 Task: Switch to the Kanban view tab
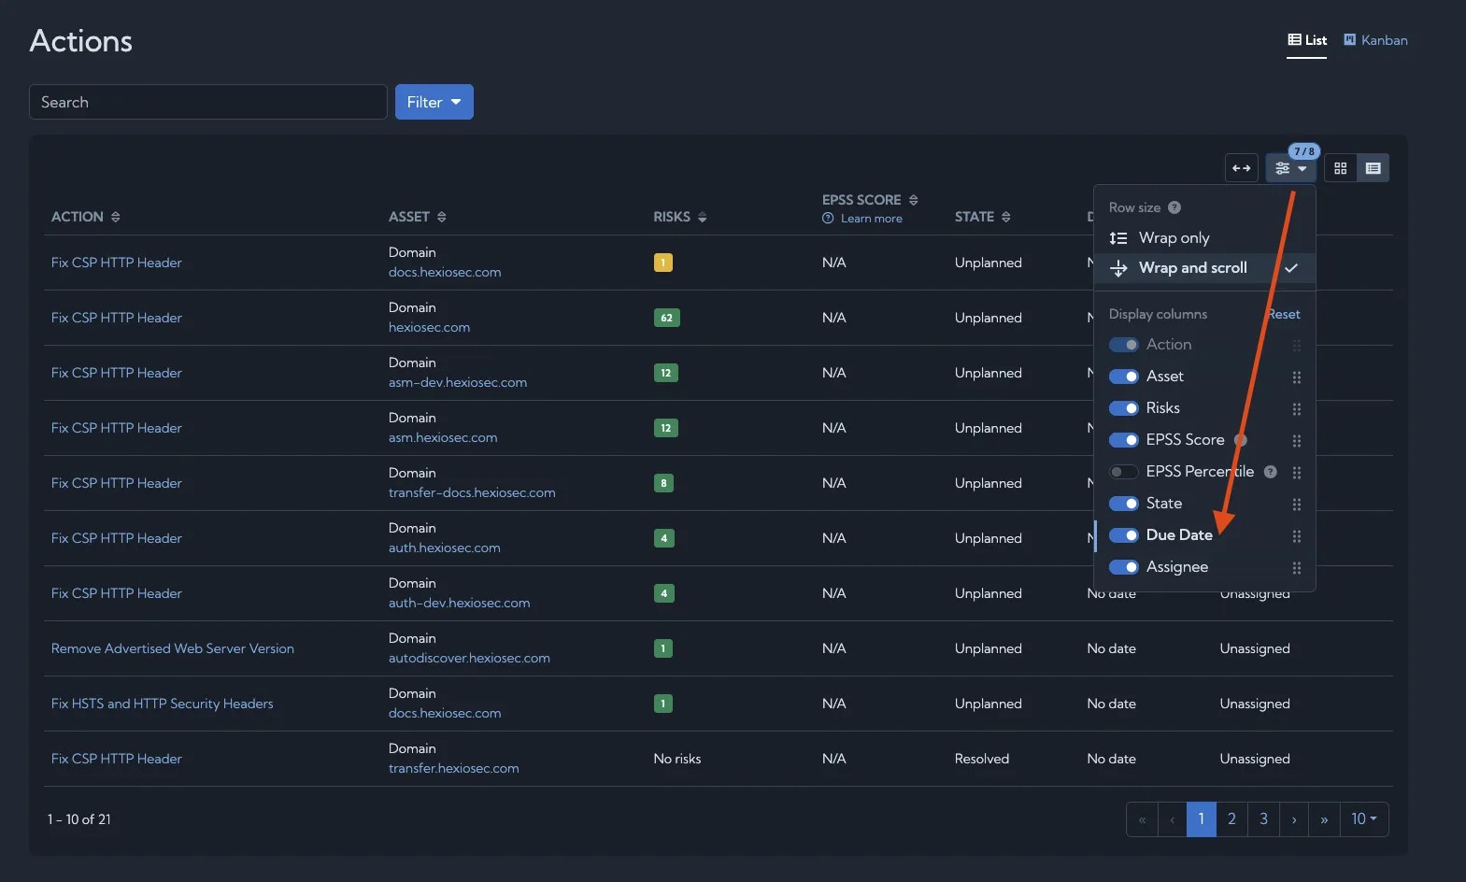tap(1375, 40)
